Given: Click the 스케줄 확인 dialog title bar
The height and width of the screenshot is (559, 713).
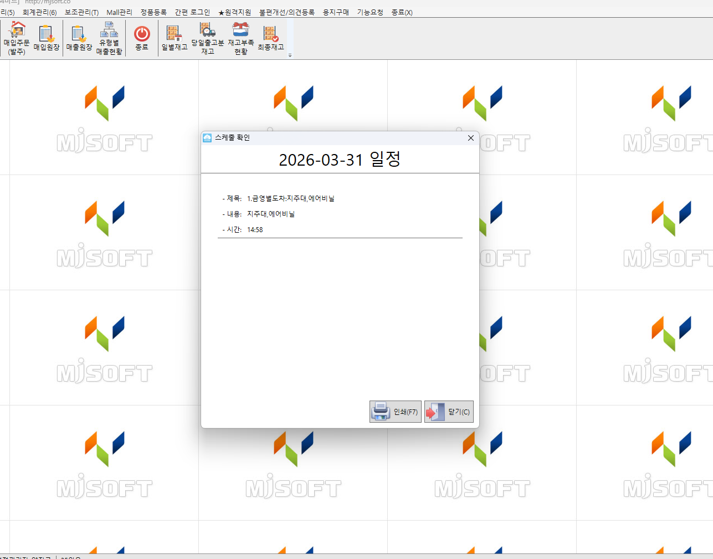Looking at the screenshot, I should pos(332,138).
